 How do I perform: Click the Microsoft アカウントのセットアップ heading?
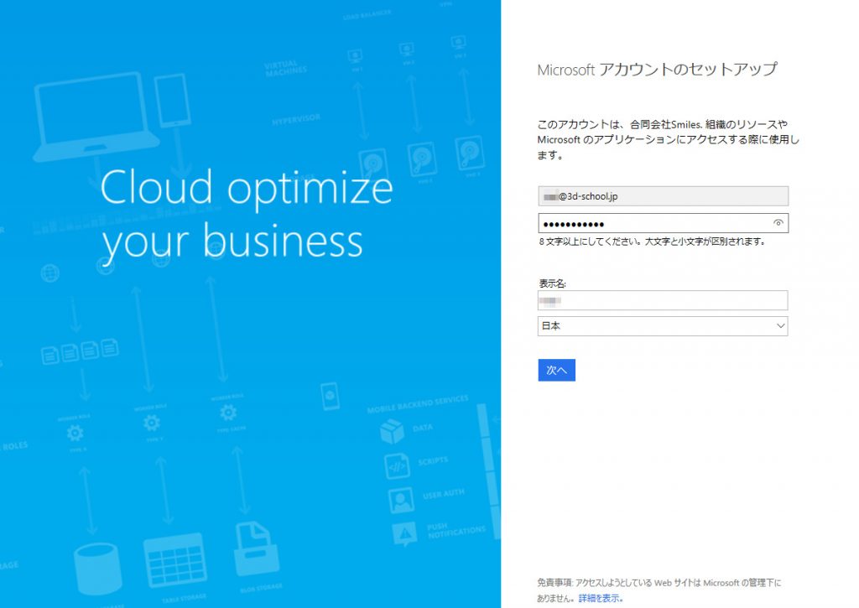[658, 70]
